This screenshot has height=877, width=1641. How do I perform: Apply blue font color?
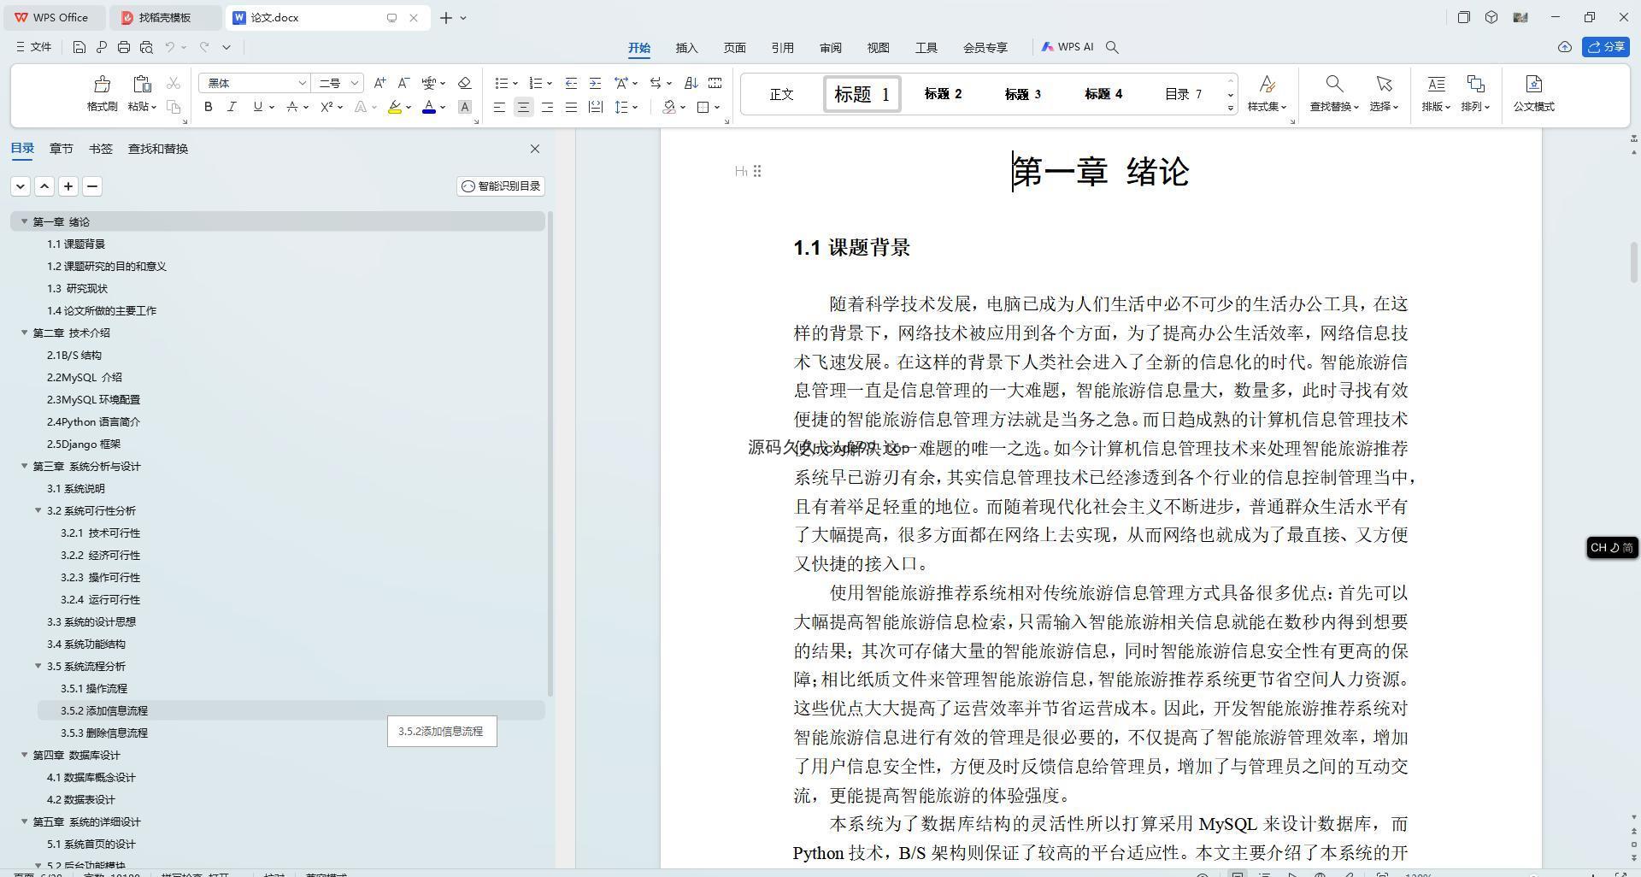(x=429, y=107)
